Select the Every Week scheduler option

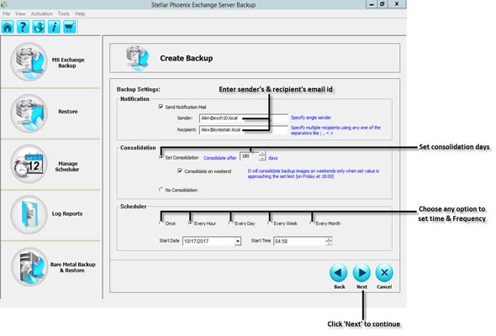point(270,223)
